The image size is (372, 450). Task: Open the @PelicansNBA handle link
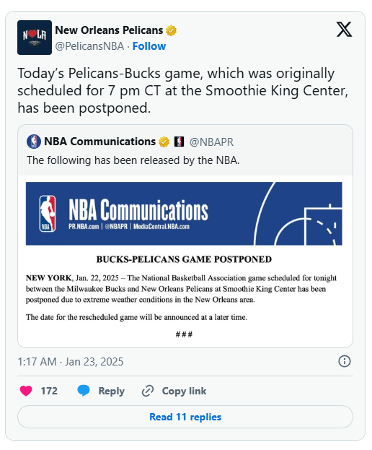(89, 46)
